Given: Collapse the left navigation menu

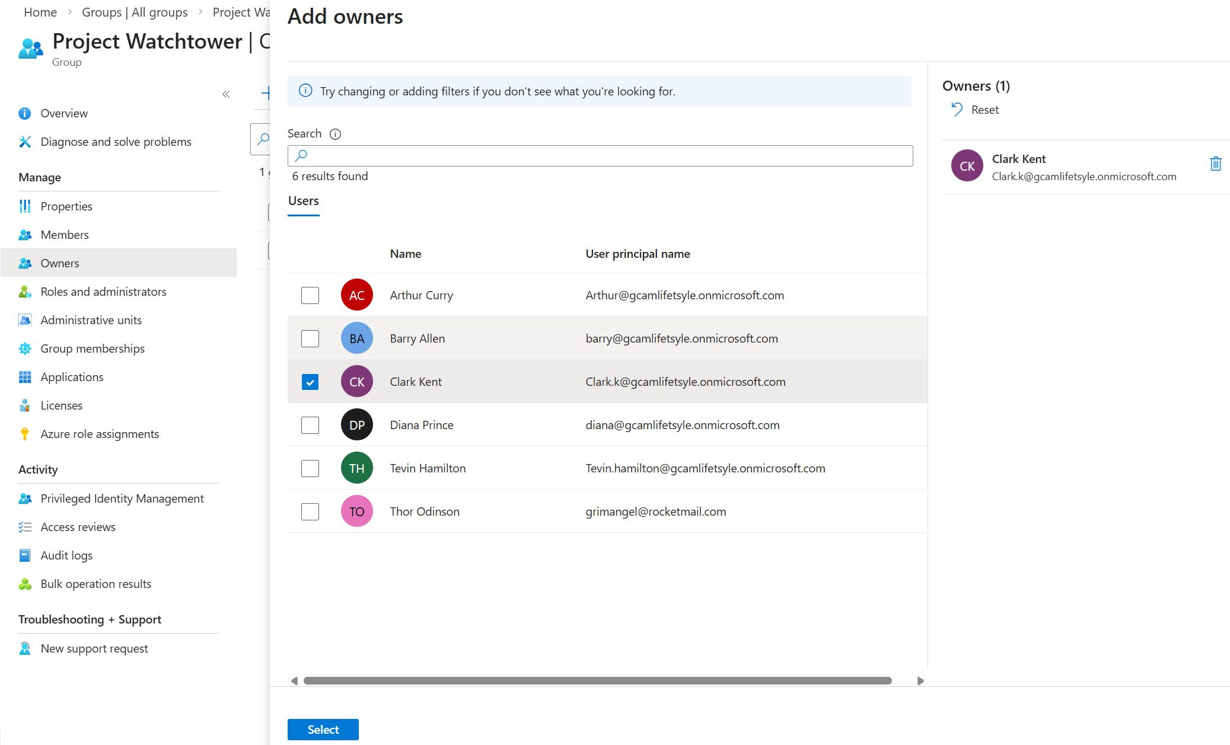Looking at the screenshot, I should [226, 94].
